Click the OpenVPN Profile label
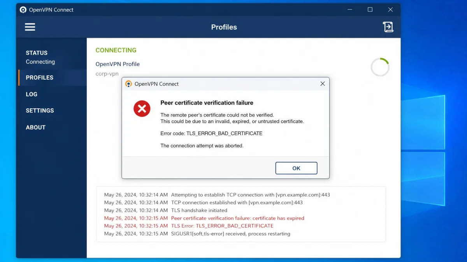The width and height of the screenshot is (467, 262). click(x=118, y=64)
